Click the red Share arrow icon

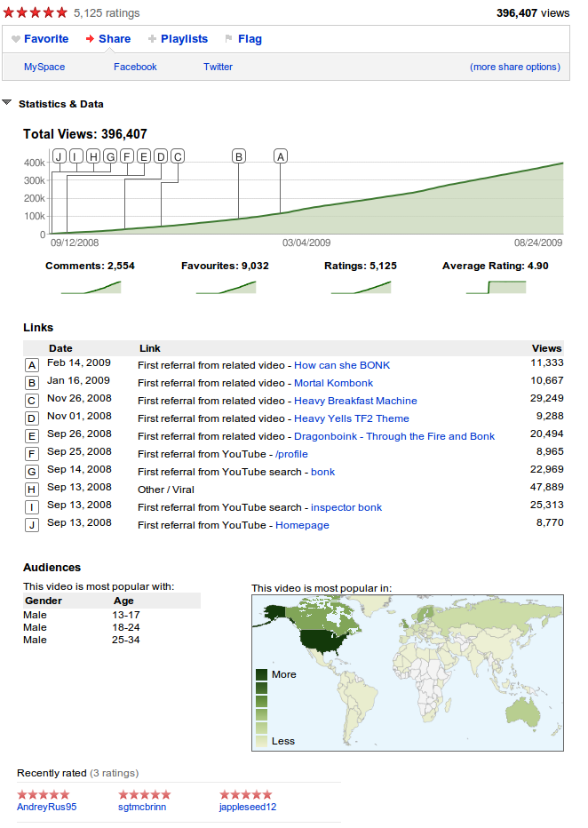pyautogui.click(x=91, y=39)
